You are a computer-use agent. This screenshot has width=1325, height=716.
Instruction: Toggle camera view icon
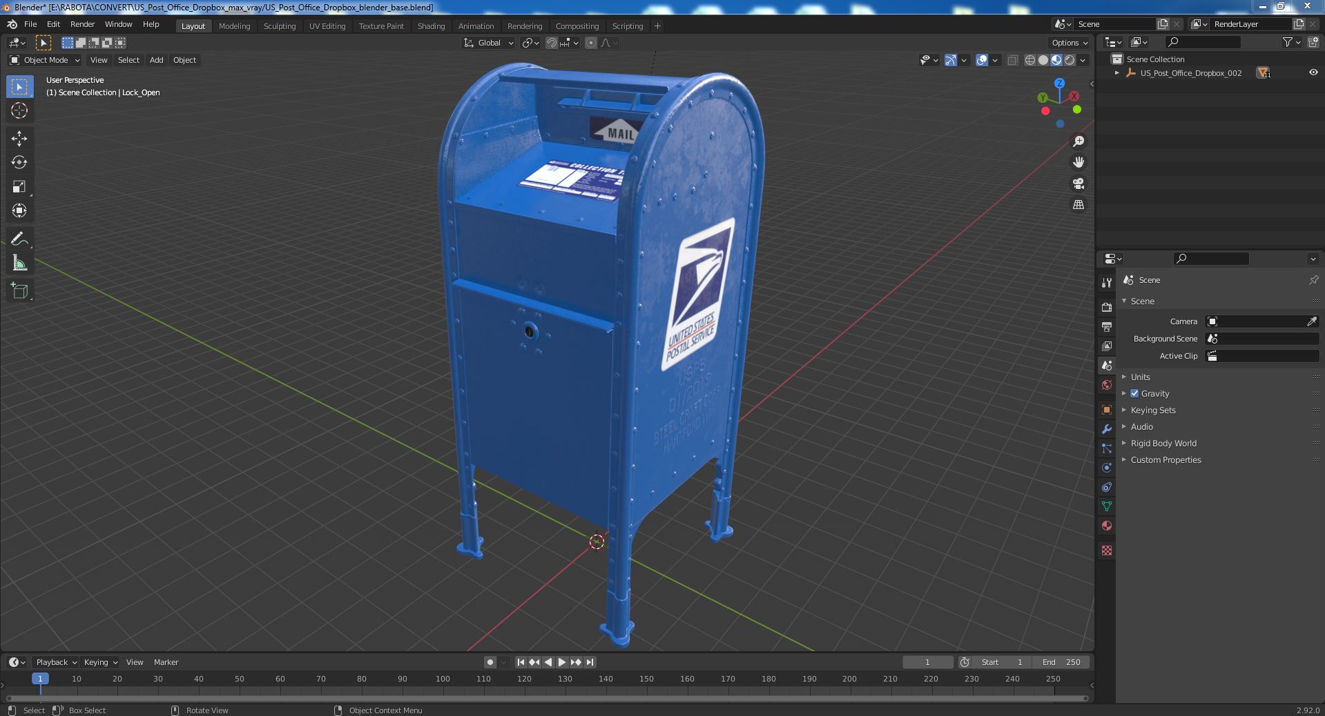click(1079, 183)
